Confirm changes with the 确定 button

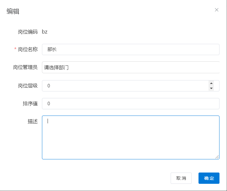coord(209,178)
